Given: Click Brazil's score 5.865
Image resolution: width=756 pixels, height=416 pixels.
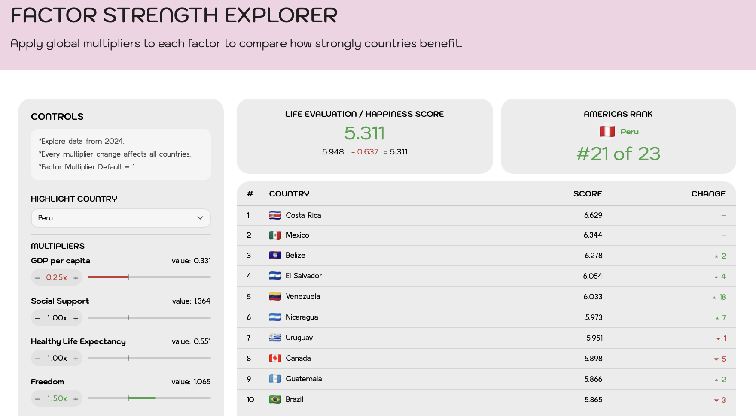Looking at the screenshot, I should (594, 400).
